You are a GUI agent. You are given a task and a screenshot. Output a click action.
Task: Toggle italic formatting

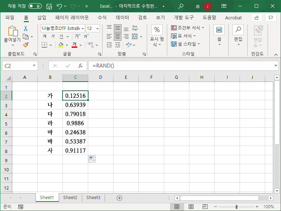pyautogui.click(x=53, y=37)
